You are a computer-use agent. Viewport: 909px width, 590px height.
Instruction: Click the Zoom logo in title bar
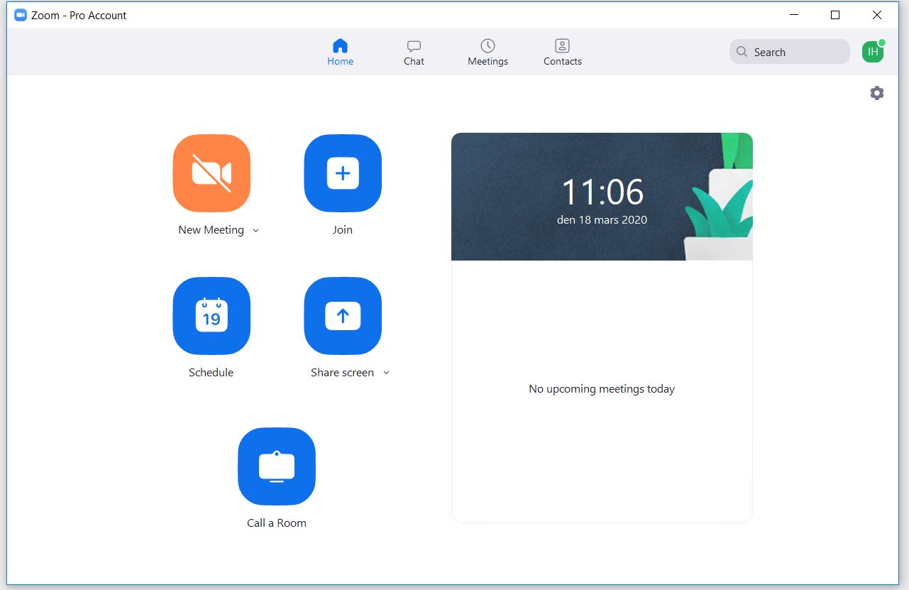click(x=21, y=15)
